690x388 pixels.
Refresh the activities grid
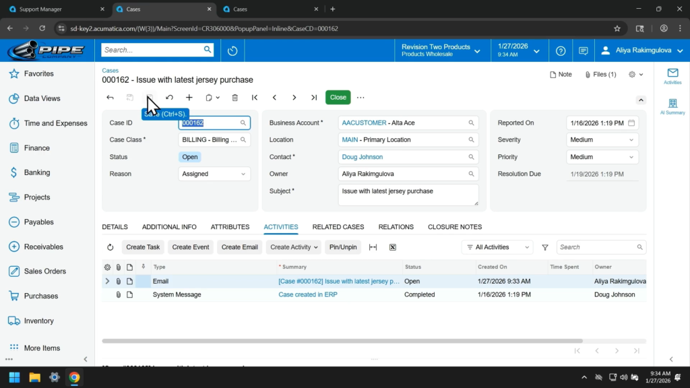pos(111,247)
